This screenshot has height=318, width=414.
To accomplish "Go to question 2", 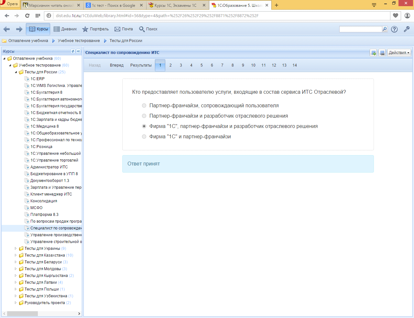I will pyautogui.click(x=170, y=65).
